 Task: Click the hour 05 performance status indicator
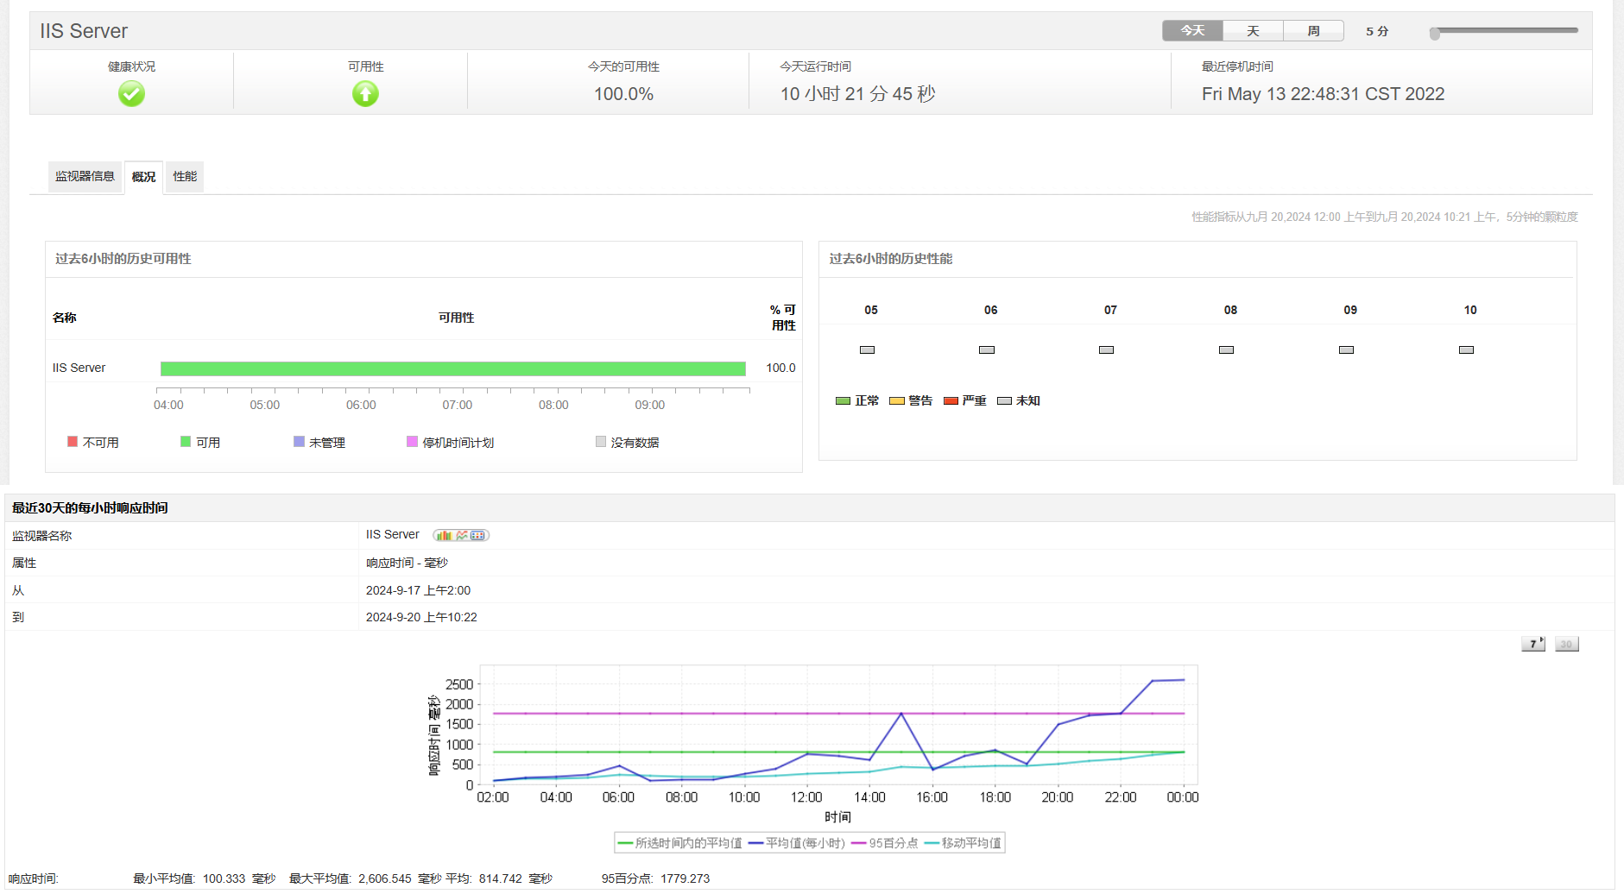coord(867,349)
